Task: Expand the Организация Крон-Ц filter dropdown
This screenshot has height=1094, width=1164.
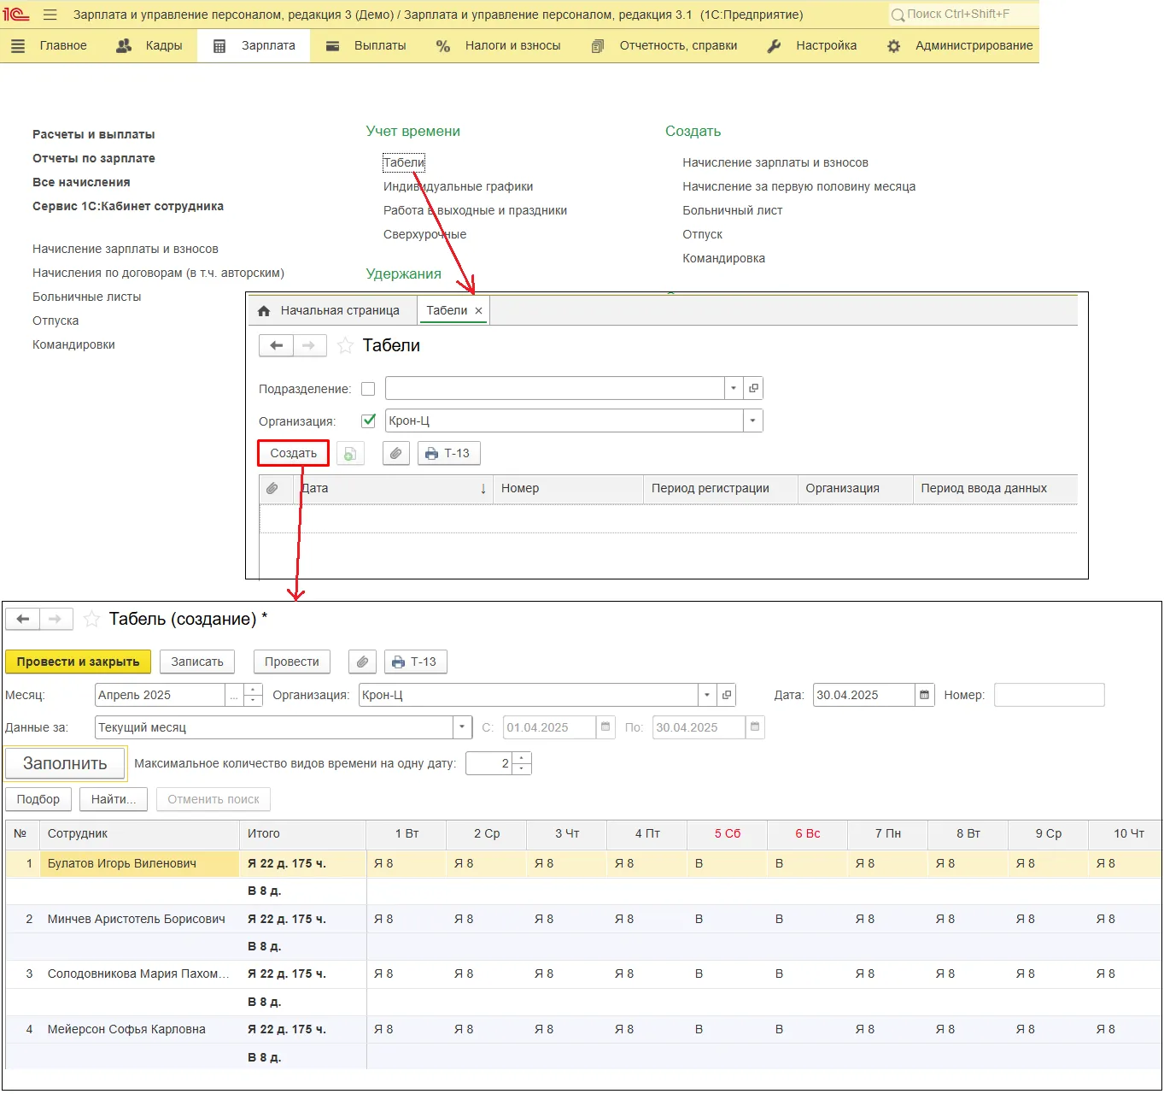Action: (x=752, y=421)
